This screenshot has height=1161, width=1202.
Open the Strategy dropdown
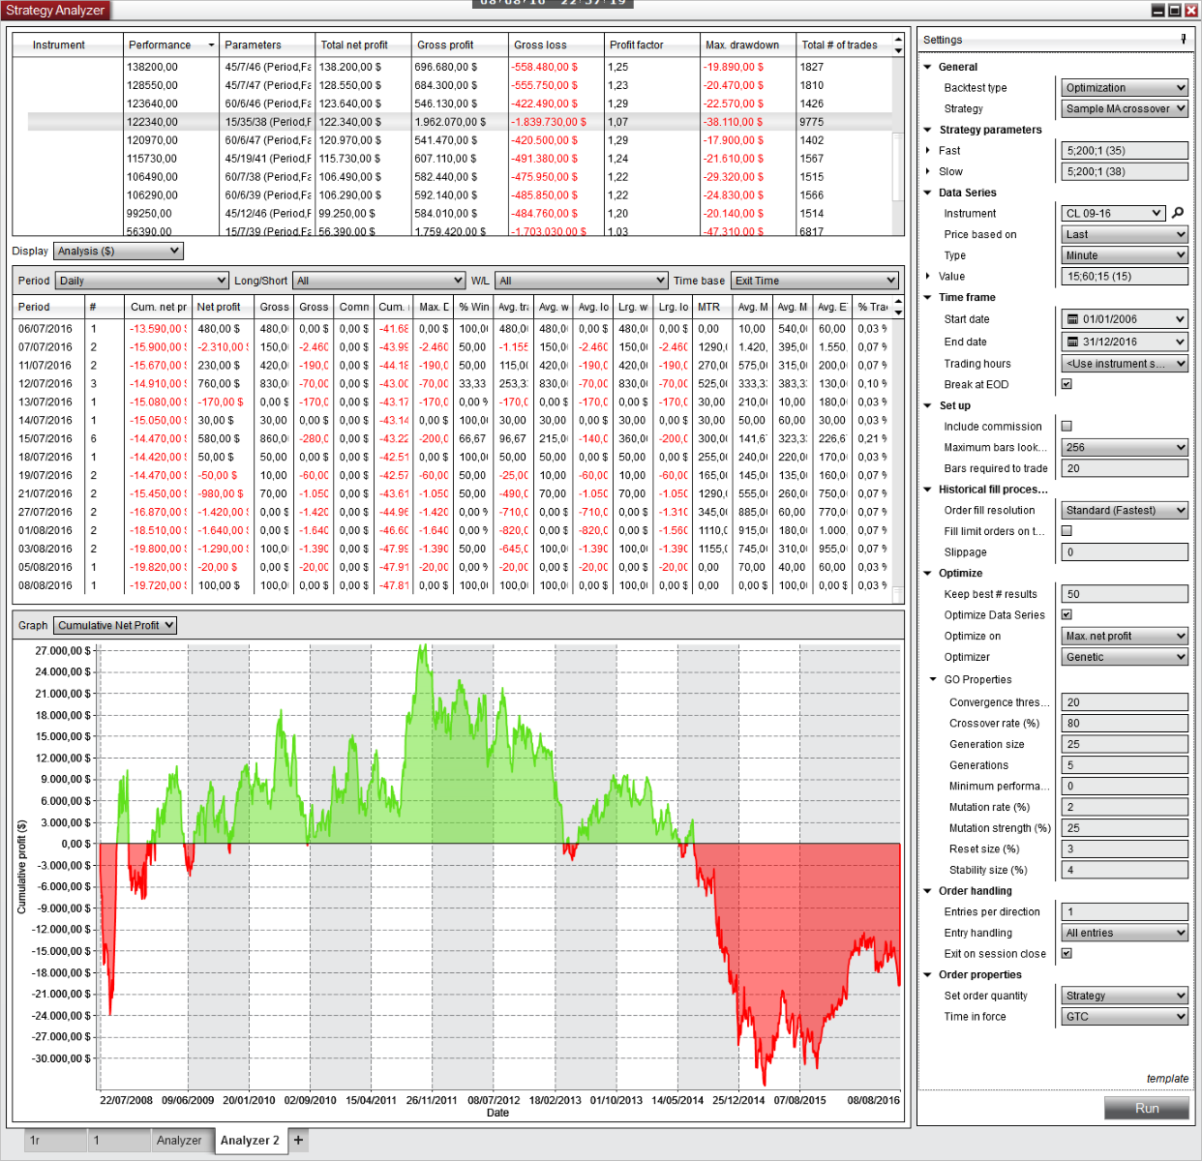click(1125, 108)
